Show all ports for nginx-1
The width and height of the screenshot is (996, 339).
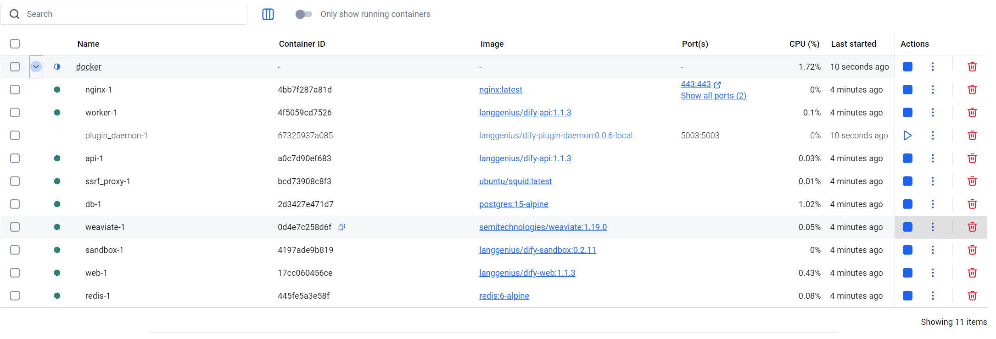(x=713, y=96)
